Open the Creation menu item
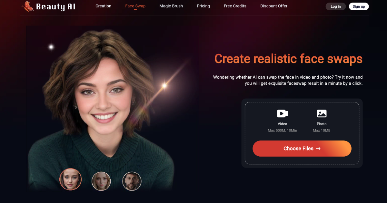The width and height of the screenshot is (387, 203). (103, 6)
